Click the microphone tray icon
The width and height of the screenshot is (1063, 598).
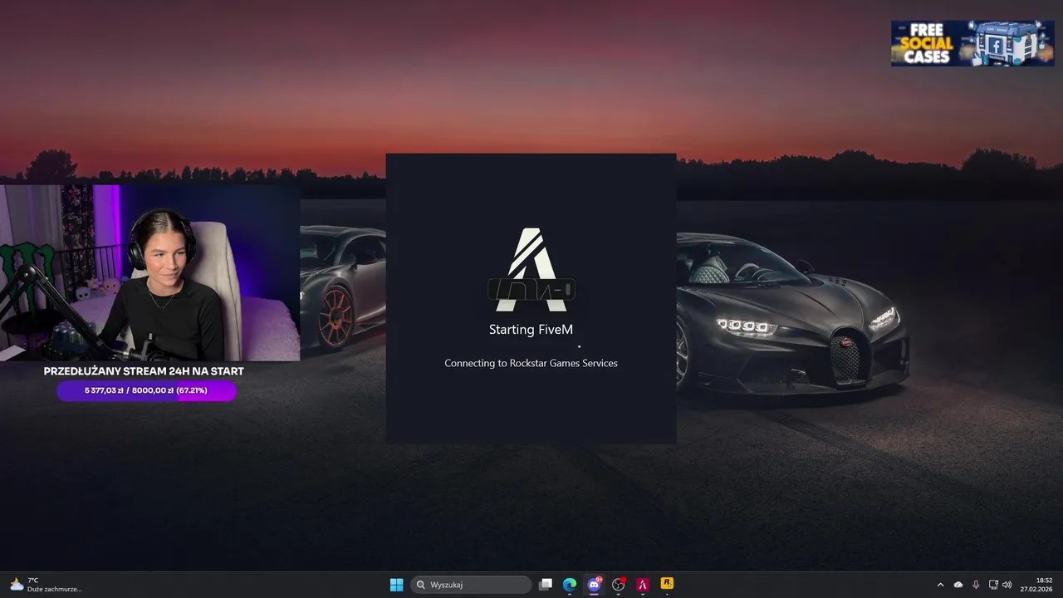976,585
